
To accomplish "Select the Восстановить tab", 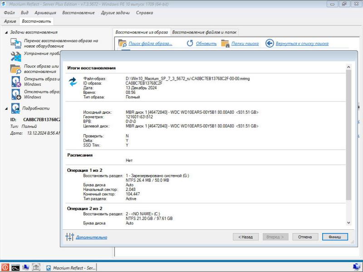I will coord(36,21).
